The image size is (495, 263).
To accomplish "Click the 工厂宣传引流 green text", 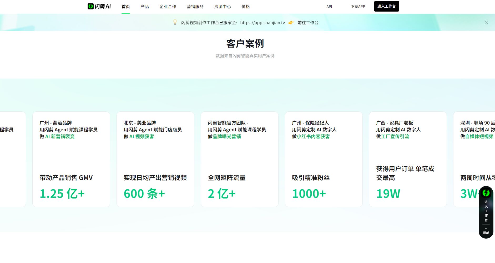I will click(395, 136).
